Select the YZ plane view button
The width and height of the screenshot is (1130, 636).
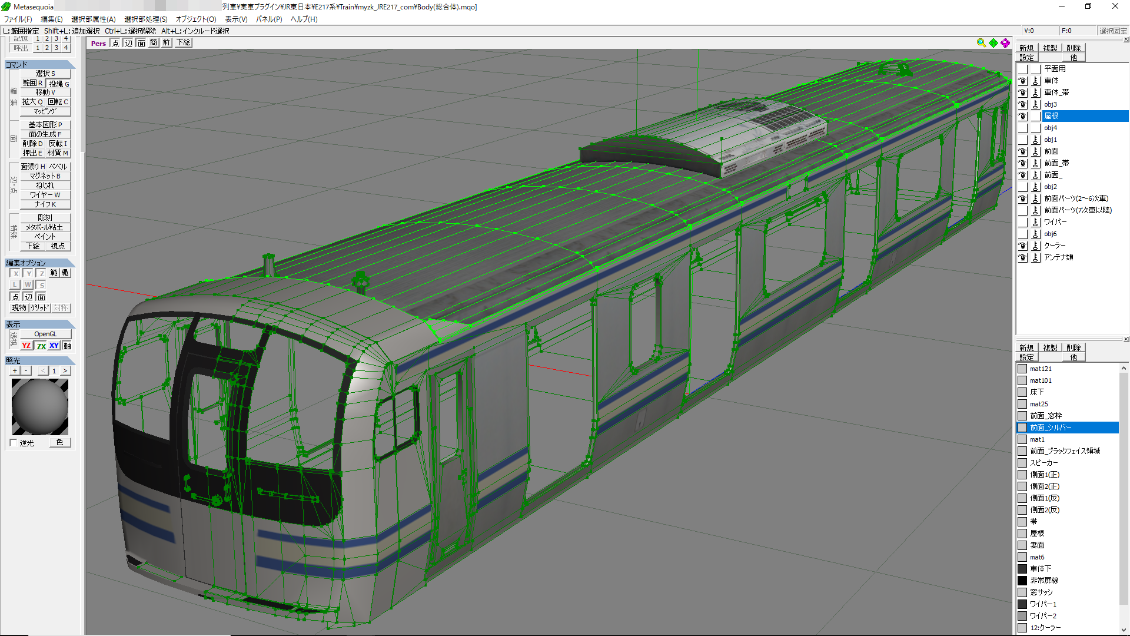pos(26,346)
